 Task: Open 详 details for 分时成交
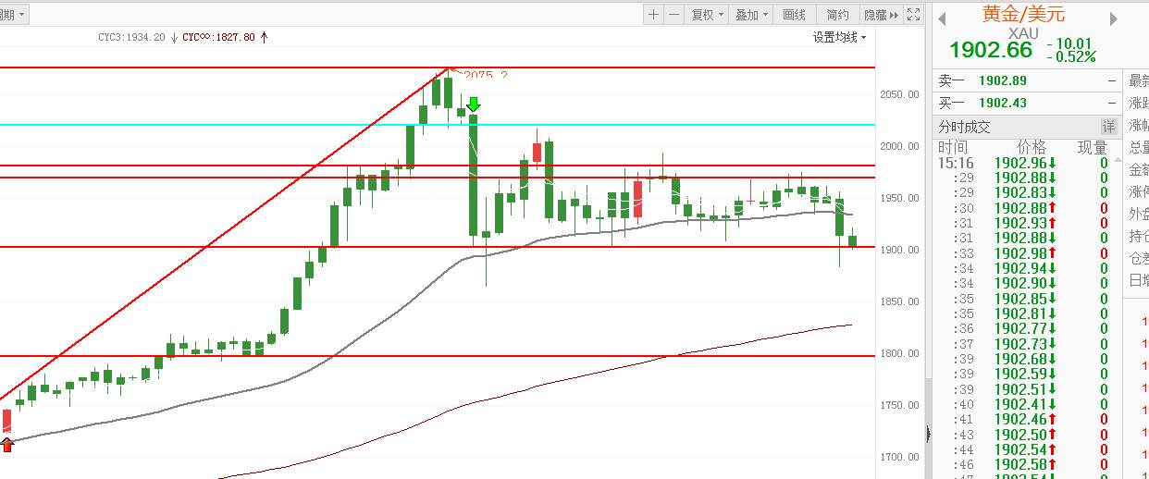click(x=1107, y=127)
